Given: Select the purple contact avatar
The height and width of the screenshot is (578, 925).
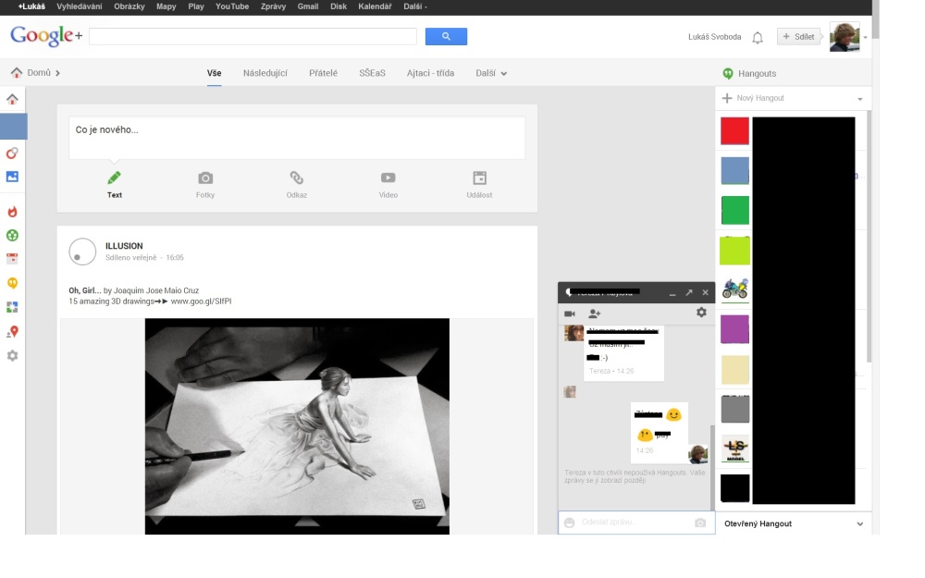Looking at the screenshot, I should point(735,329).
